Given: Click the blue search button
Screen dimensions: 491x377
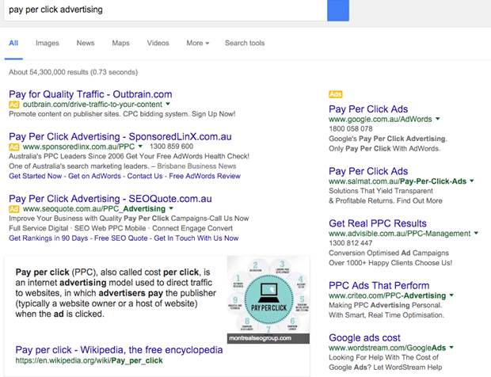Looking at the screenshot, I should click(x=338, y=11).
